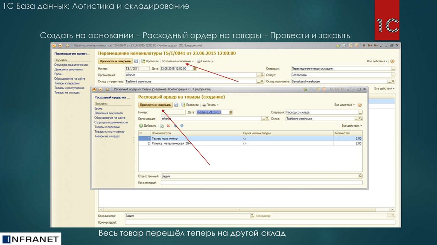
Task: Delete row with the red X icon
Action: point(168,126)
